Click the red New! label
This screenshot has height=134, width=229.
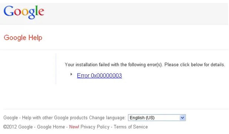click(x=74, y=127)
